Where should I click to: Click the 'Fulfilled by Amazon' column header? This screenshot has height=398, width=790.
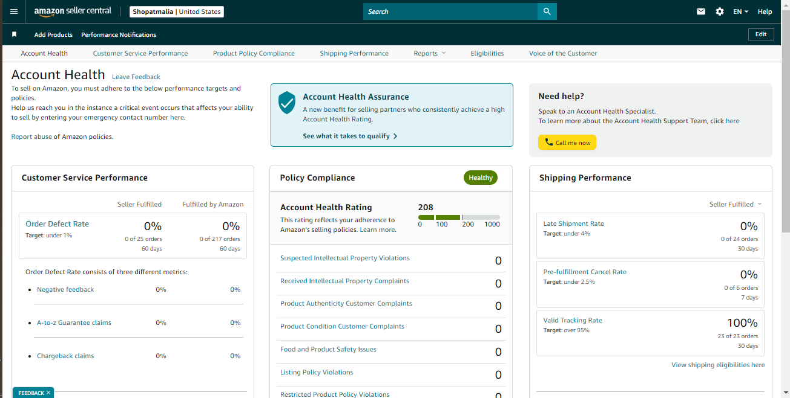213,204
